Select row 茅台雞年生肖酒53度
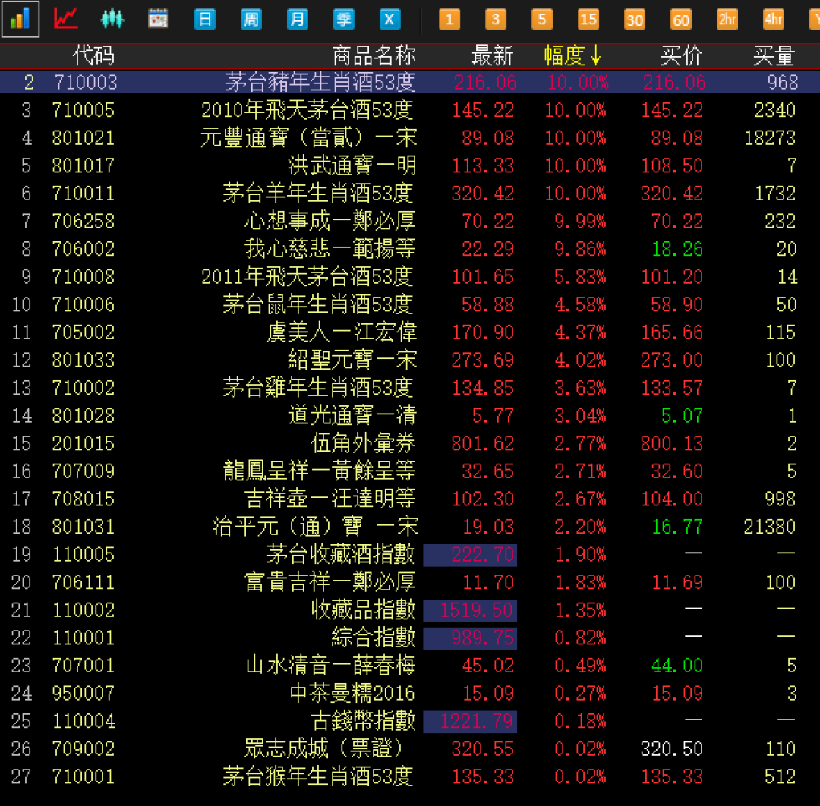This screenshot has width=820, height=806. pos(410,388)
